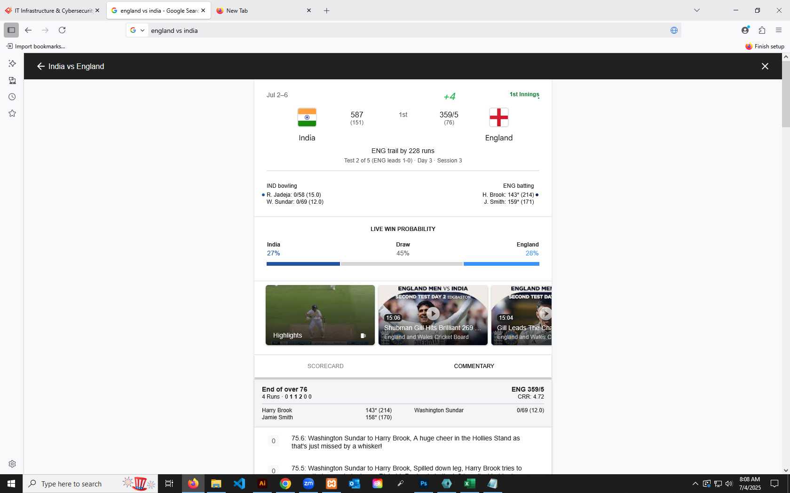
Task: Open the volume control in tray
Action: click(x=729, y=484)
